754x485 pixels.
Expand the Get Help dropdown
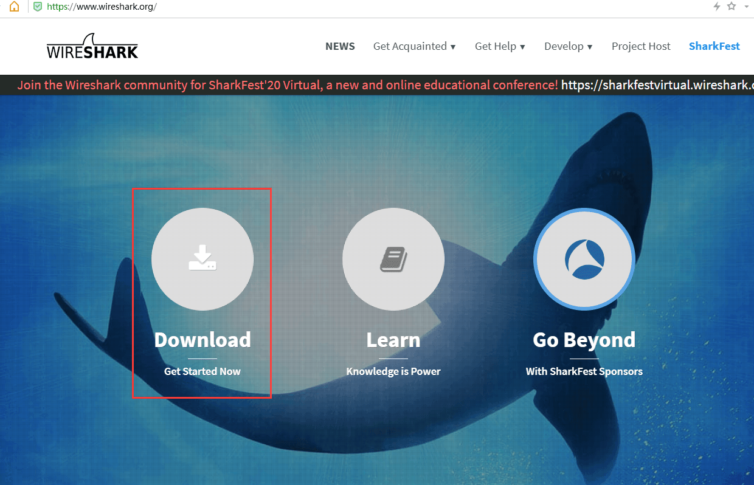click(x=500, y=46)
